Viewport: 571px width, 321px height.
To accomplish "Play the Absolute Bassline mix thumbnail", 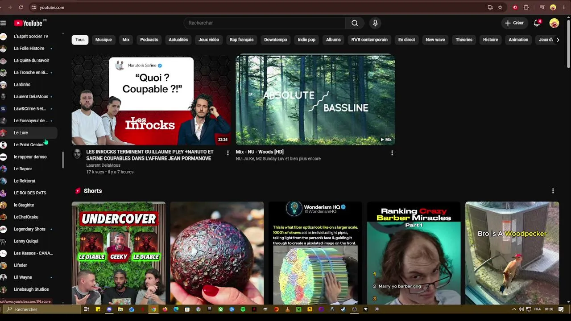I will coord(315,100).
